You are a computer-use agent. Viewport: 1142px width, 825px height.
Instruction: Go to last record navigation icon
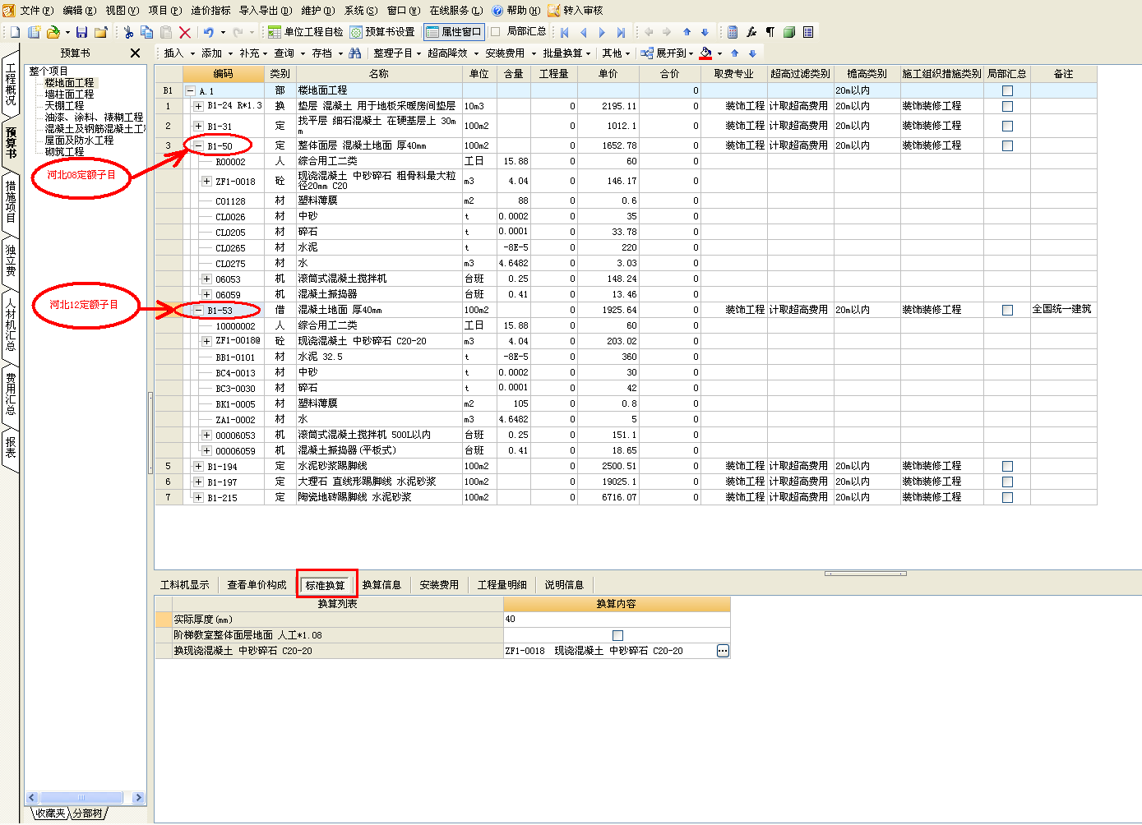tap(621, 32)
